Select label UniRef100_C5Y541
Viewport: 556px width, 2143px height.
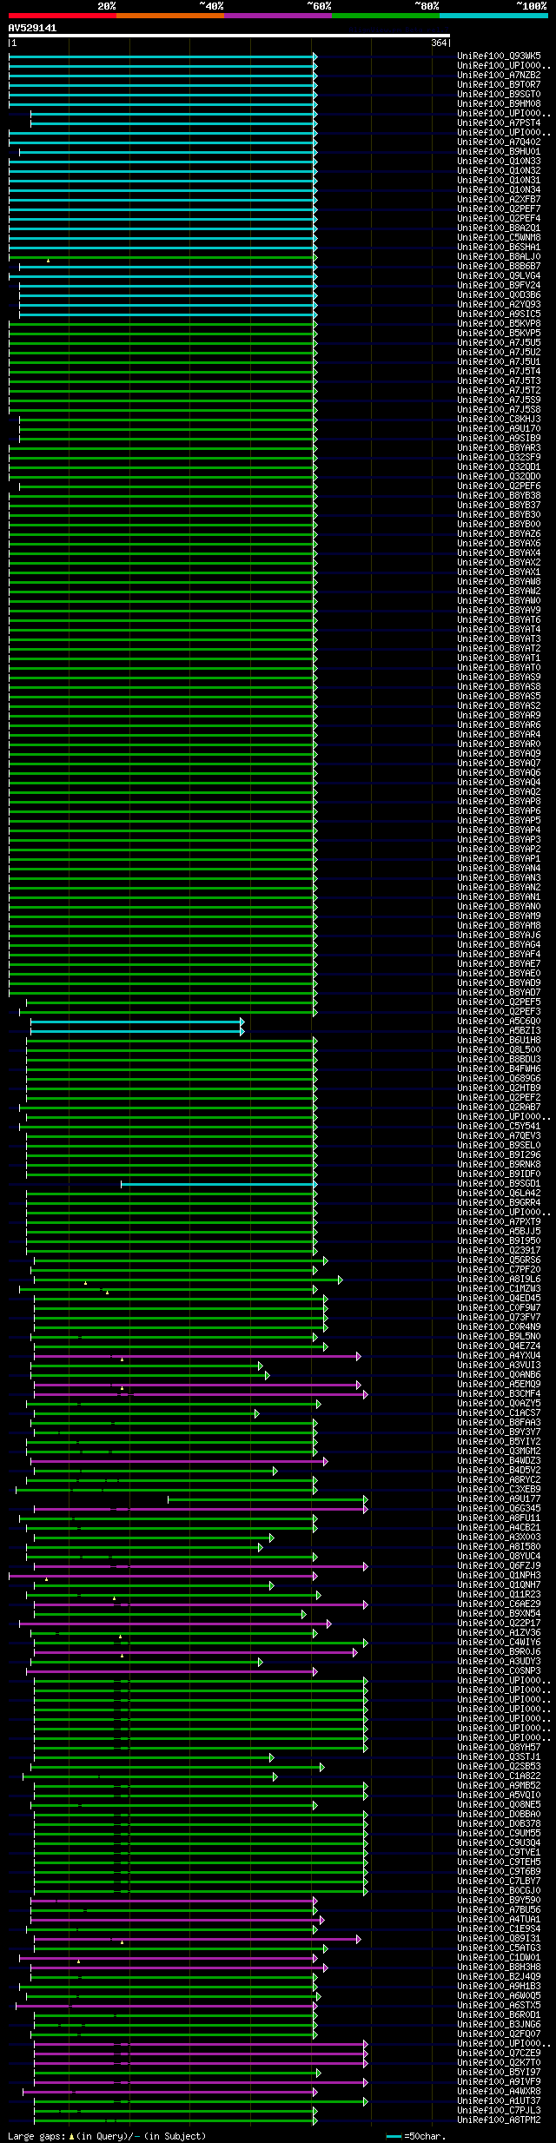[499, 1126]
